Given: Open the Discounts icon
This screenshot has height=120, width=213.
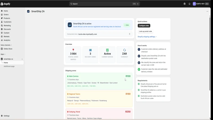Looking at the screenshot, I should pos(2,29).
